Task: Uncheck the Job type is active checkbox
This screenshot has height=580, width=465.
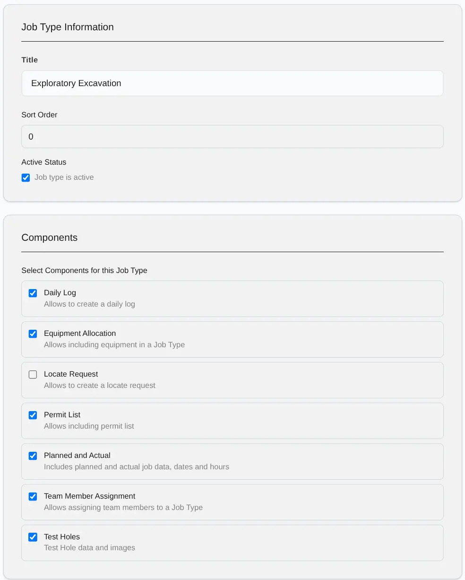Action: tap(26, 178)
